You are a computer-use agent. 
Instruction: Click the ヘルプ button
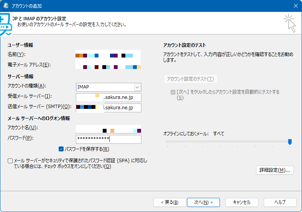point(280,202)
